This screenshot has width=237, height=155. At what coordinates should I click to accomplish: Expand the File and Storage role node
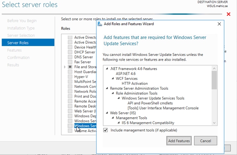coord(65,67)
